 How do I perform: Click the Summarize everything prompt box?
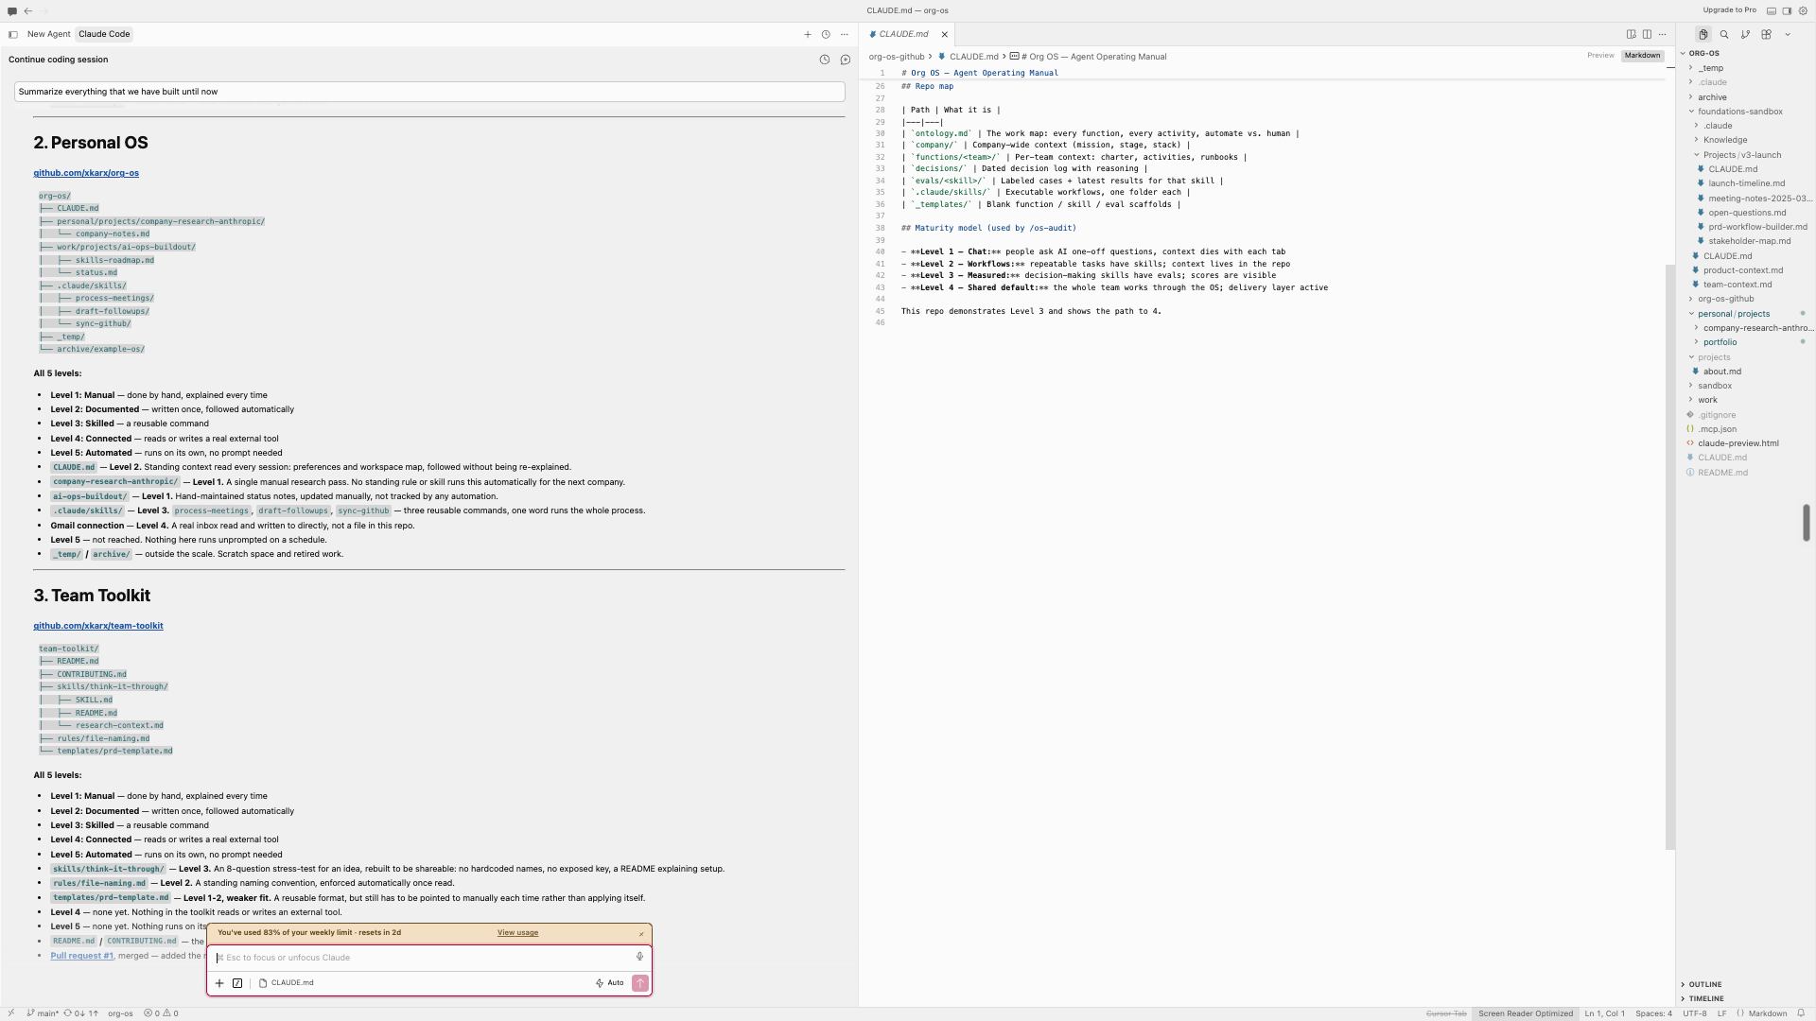[x=429, y=92]
